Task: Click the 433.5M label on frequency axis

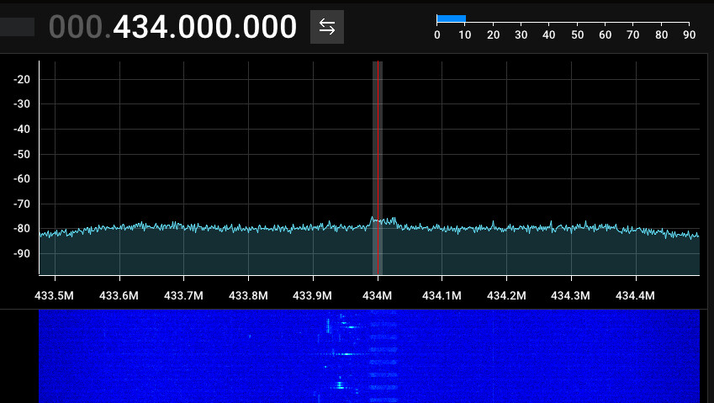Action: (54, 295)
